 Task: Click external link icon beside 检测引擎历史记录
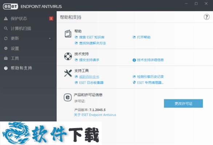click(134, 77)
